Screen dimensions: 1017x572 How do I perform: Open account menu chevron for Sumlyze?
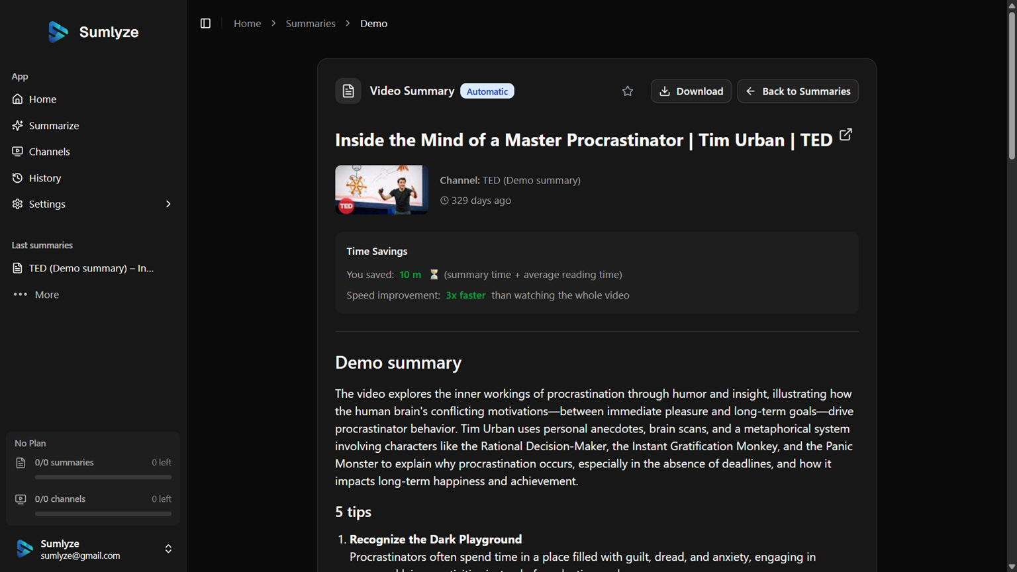[168, 549]
